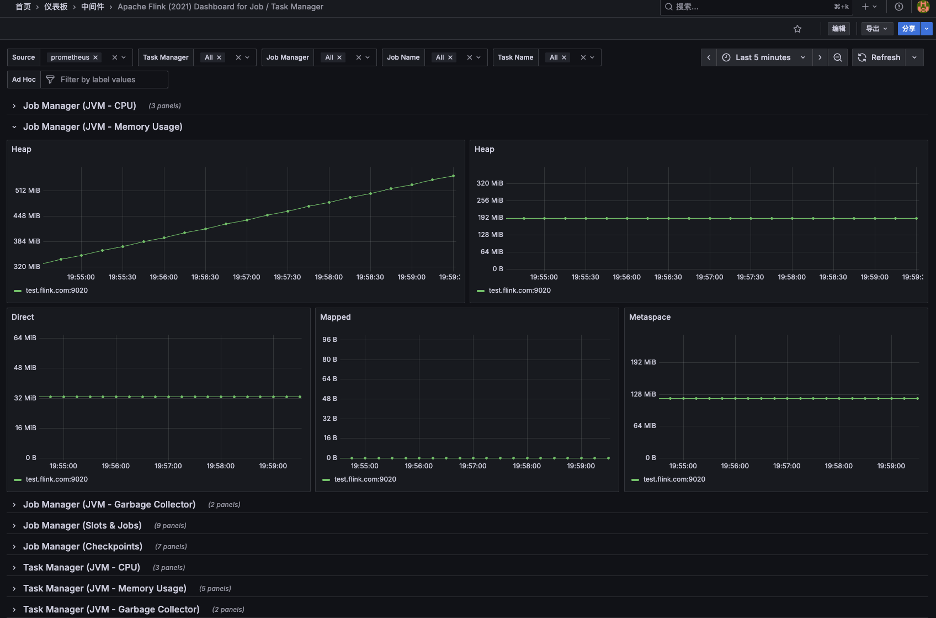The image size is (936, 618).
Task: Clear all Source selections
Action: 115,57
